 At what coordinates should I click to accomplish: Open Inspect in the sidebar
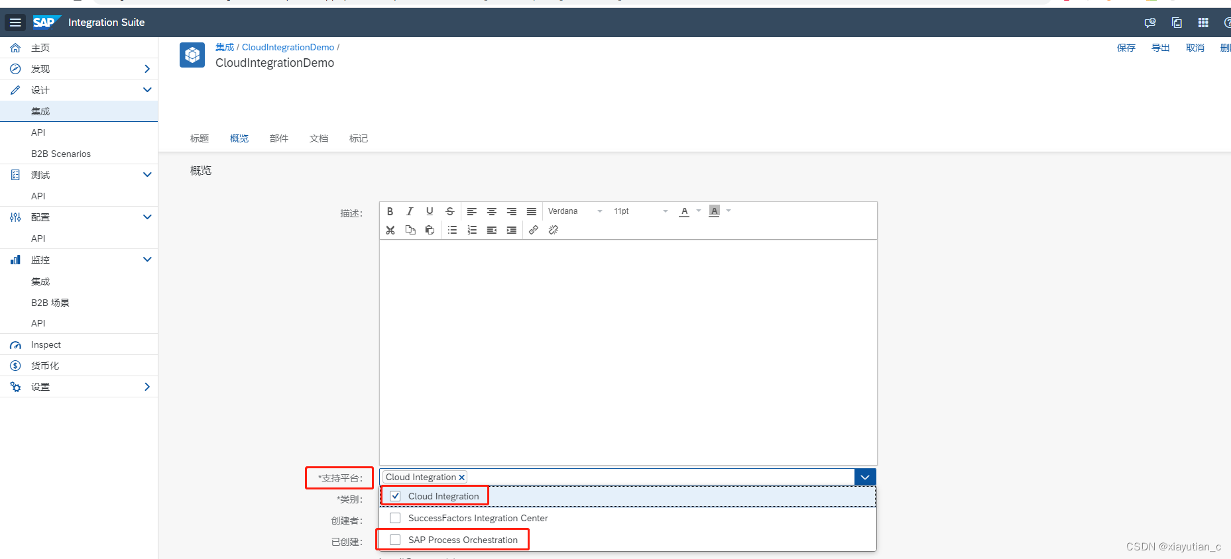(79, 344)
